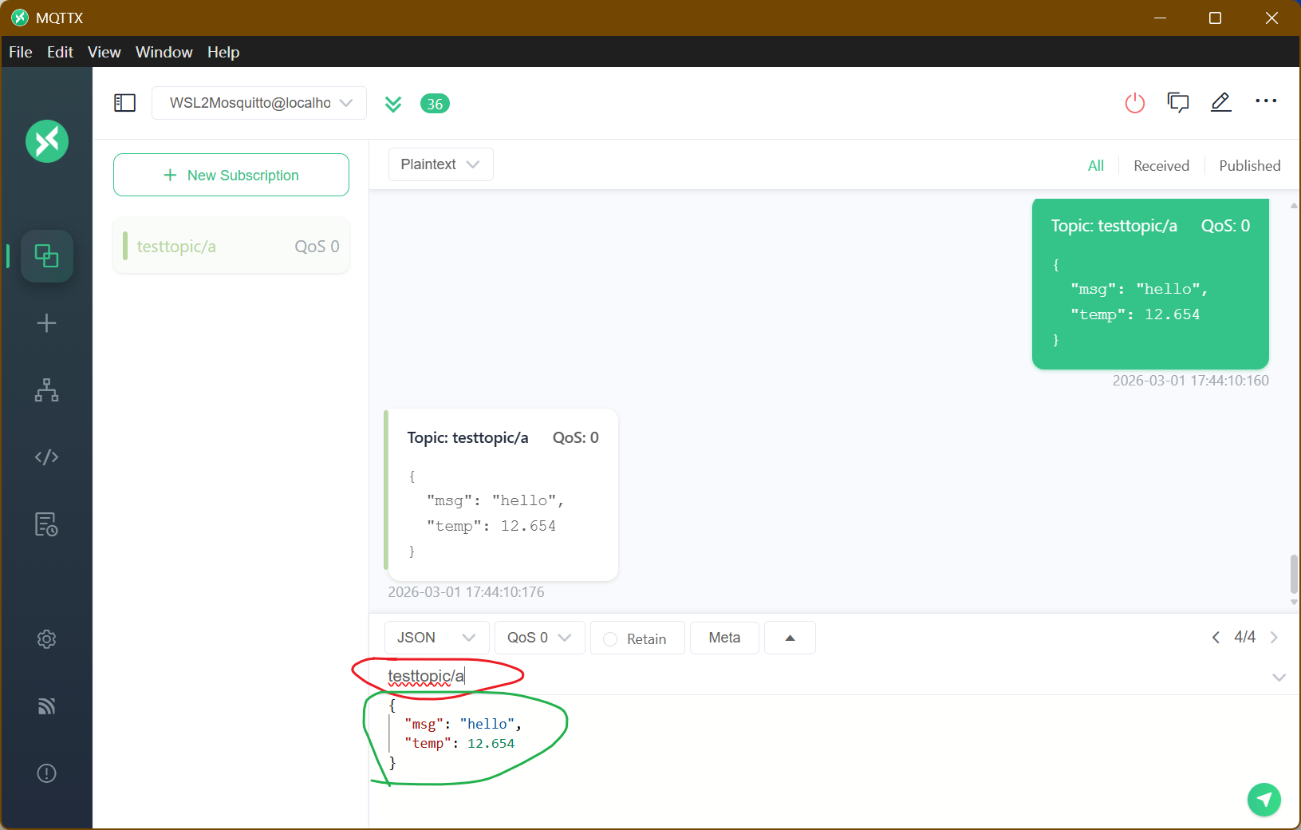Open the Plaintext payload format dropdown
The width and height of the screenshot is (1301, 830).
(440, 164)
